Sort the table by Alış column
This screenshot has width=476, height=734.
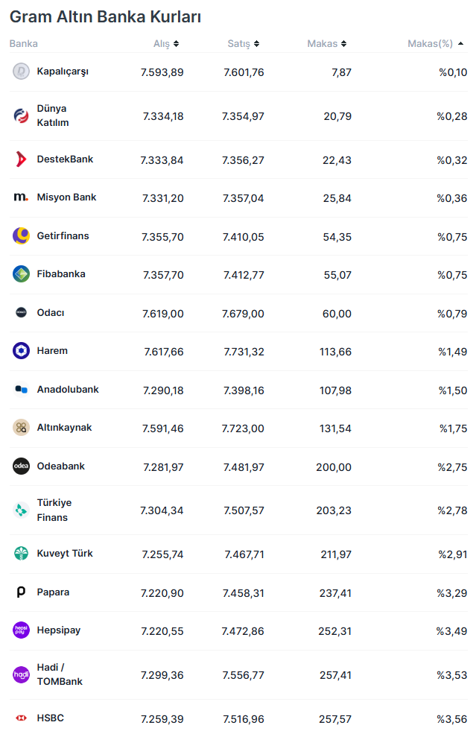pyautogui.click(x=166, y=44)
